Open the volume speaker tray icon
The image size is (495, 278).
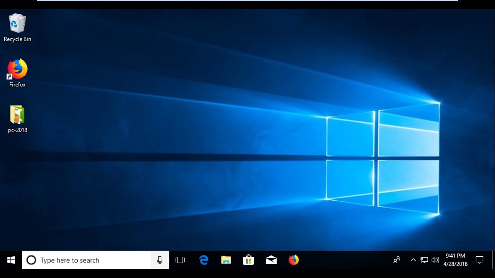[x=435, y=260]
